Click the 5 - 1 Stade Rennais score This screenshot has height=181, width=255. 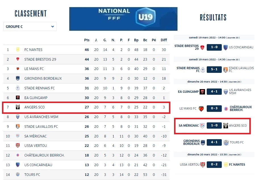coord(214,70)
